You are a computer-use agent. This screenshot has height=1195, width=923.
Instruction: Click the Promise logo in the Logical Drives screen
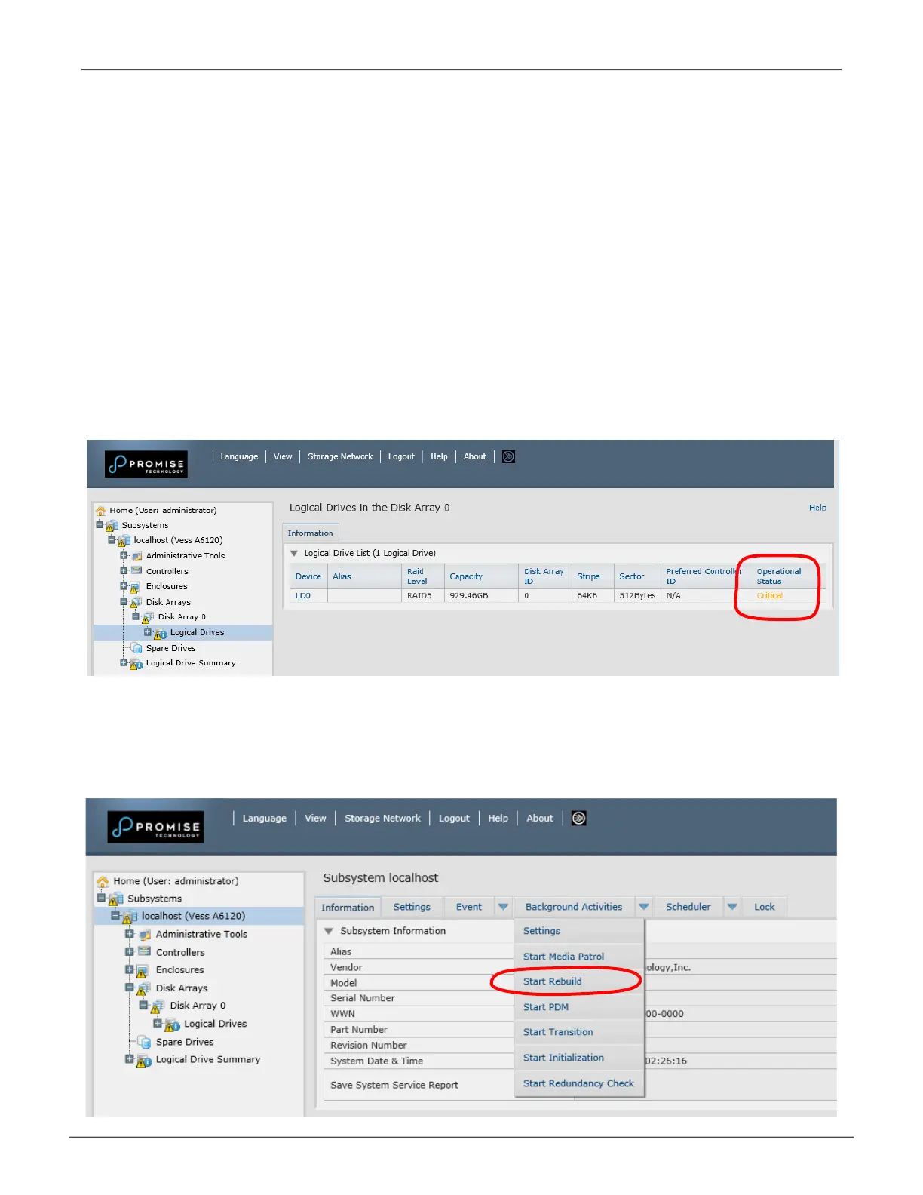(x=146, y=464)
